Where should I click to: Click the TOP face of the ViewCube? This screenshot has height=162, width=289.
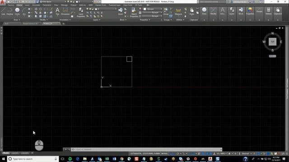click(273, 42)
